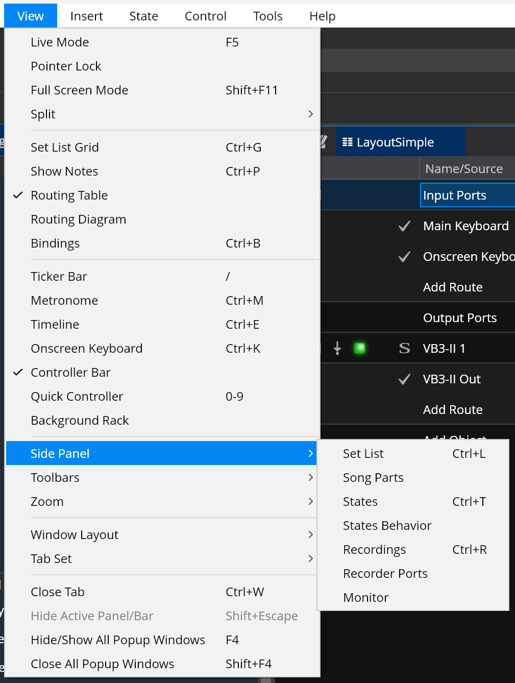The height and width of the screenshot is (683, 515).
Task: Uncheck Routing Table in the View menu
Action: pos(69,195)
